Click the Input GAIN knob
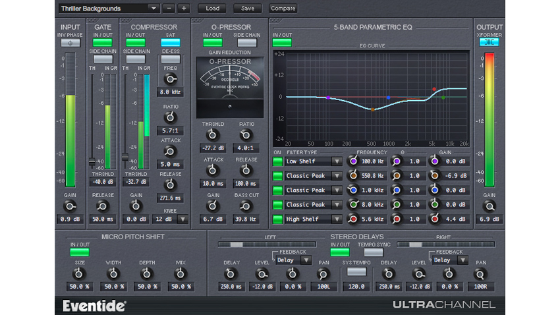Screen dimensions: 560x315 [70, 206]
